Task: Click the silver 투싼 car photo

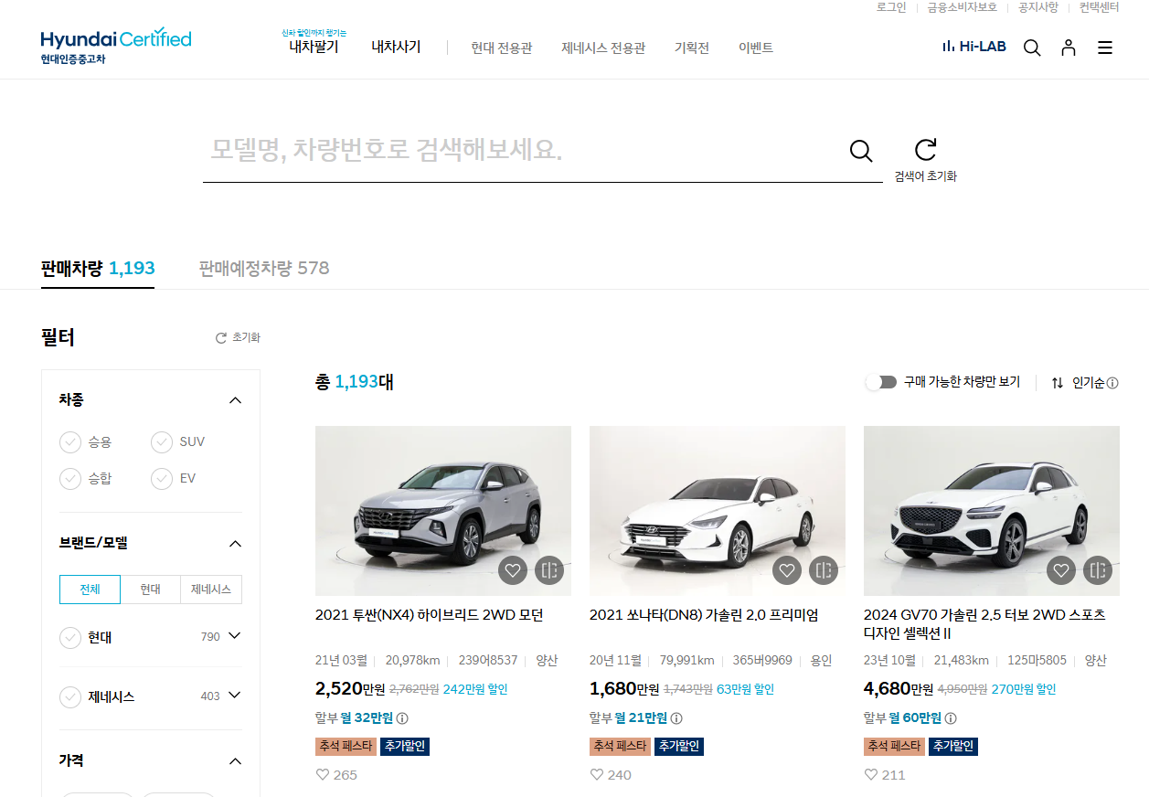Action: coord(443,511)
